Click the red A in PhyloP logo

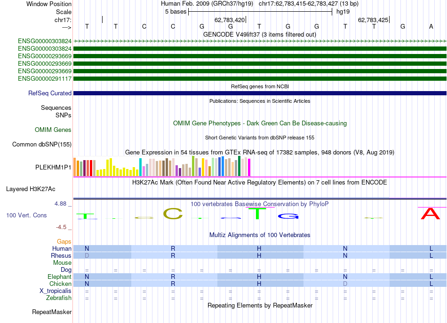(431, 214)
